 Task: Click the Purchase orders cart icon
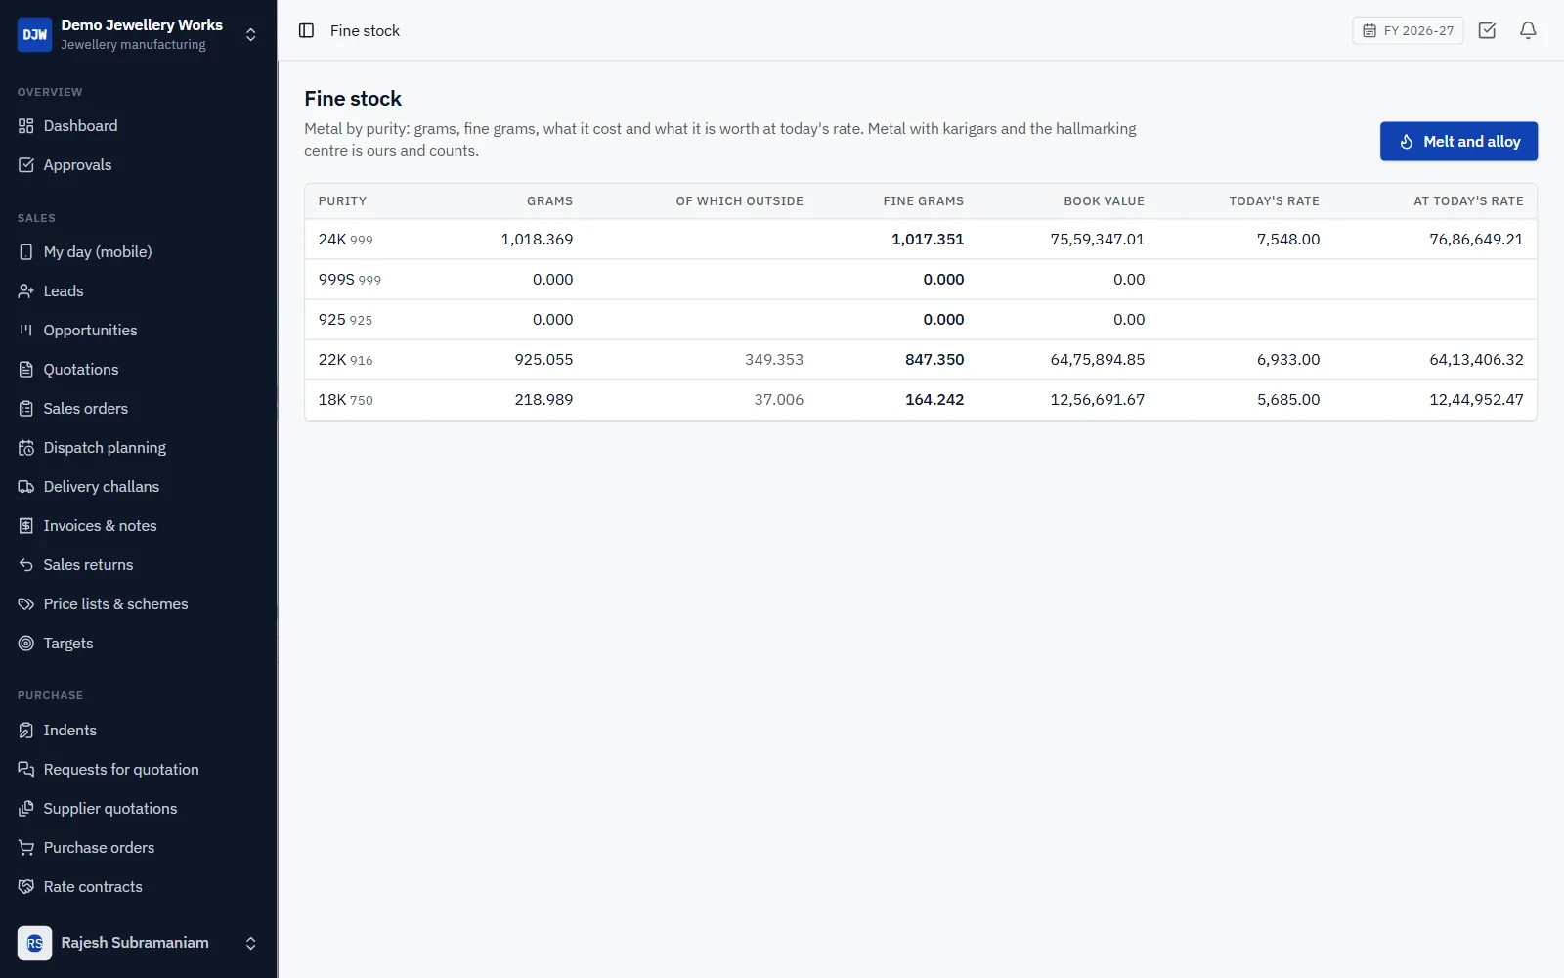pos(26,848)
